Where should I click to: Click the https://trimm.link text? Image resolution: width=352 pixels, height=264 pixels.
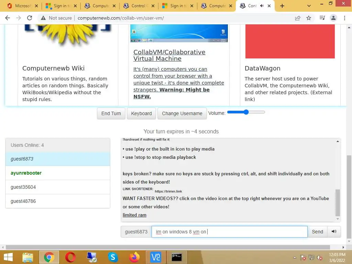tap(168, 191)
